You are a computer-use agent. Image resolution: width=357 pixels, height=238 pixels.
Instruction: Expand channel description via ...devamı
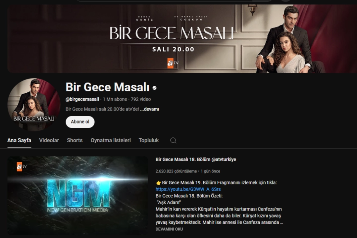(150, 109)
